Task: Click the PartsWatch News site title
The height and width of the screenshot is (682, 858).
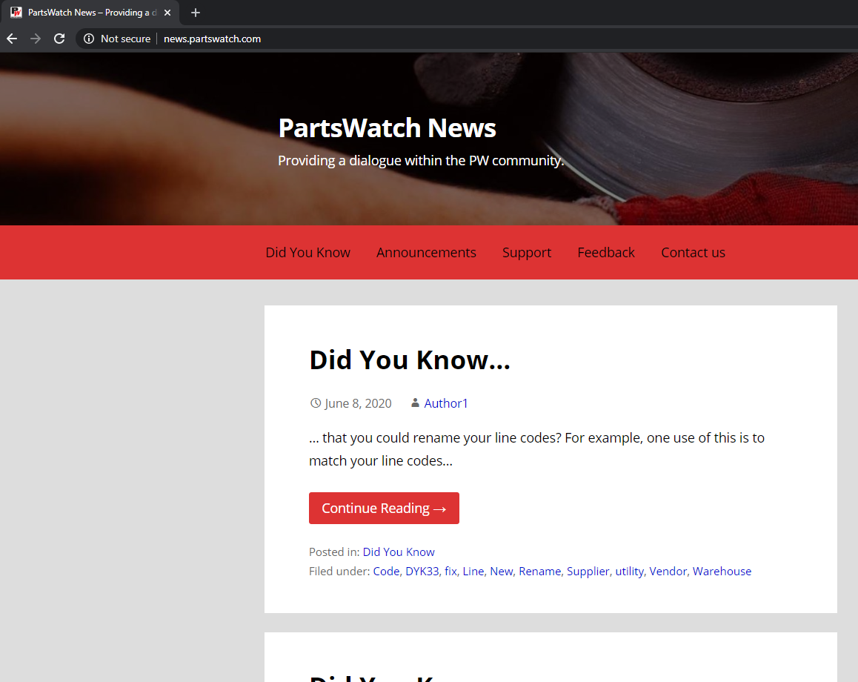Action: click(x=387, y=128)
